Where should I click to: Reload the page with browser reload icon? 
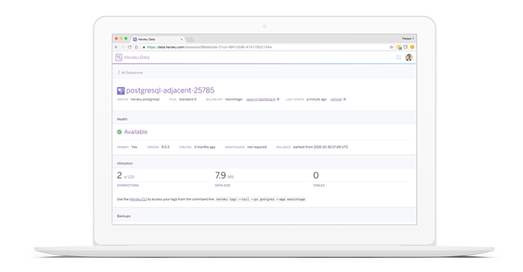pos(129,47)
